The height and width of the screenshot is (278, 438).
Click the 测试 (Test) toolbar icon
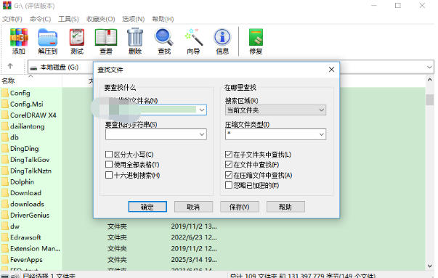tap(77, 38)
